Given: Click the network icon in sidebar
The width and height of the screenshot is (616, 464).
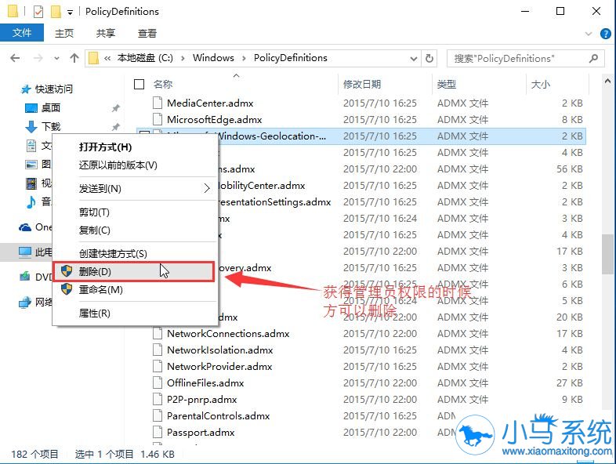Looking at the screenshot, I should 25,302.
